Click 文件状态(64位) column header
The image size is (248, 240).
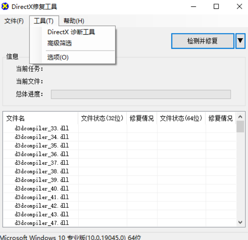[x=181, y=118]
